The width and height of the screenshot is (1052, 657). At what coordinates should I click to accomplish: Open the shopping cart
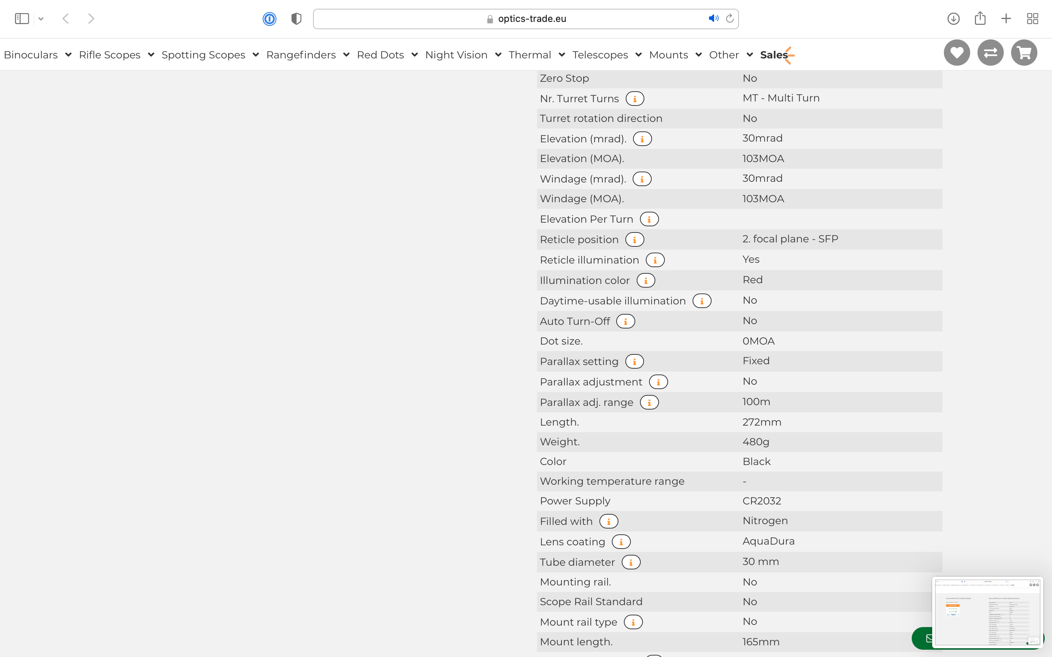[1024, 53]
